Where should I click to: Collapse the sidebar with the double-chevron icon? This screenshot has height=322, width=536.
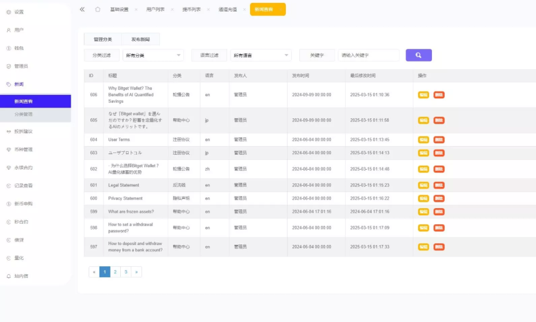(x=82, y=10)
